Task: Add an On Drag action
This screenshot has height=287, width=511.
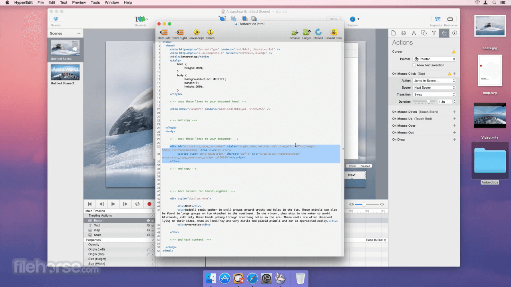Action: pyautogui.click(x=454, y=140)
